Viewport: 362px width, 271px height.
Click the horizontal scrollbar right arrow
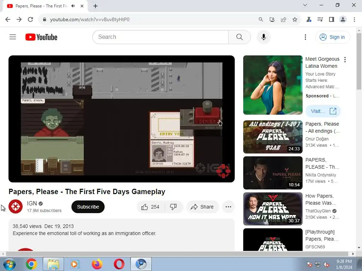point(353,254)
